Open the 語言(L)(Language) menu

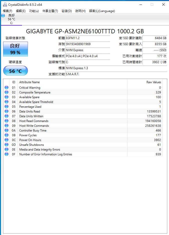tap(102, 11)
